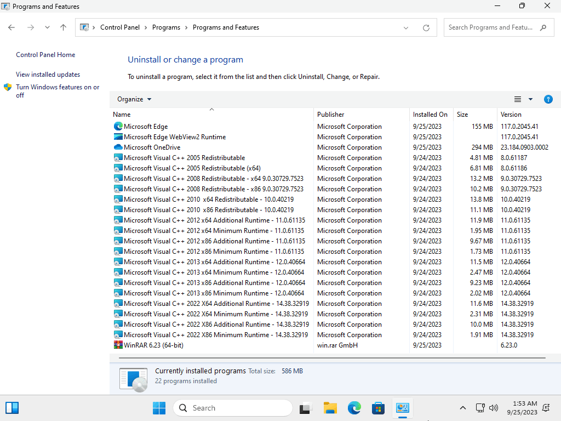Viewport: 561px width, 421px height.
Task: Select Visual C++ 2008 Redistributable x64 row
Action: coord(335,178)
